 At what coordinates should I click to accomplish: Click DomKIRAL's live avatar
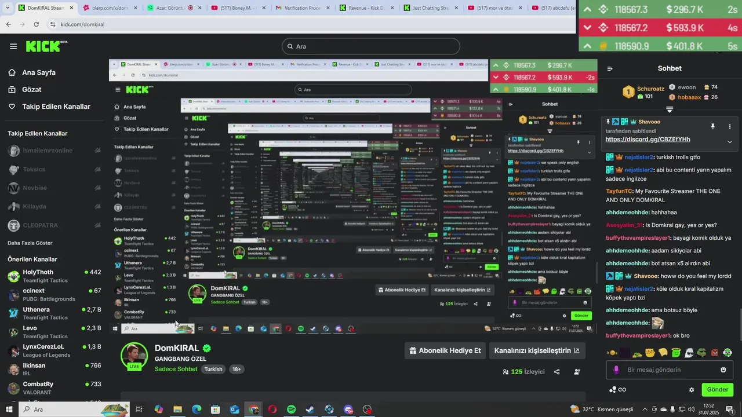click(134, 356)
